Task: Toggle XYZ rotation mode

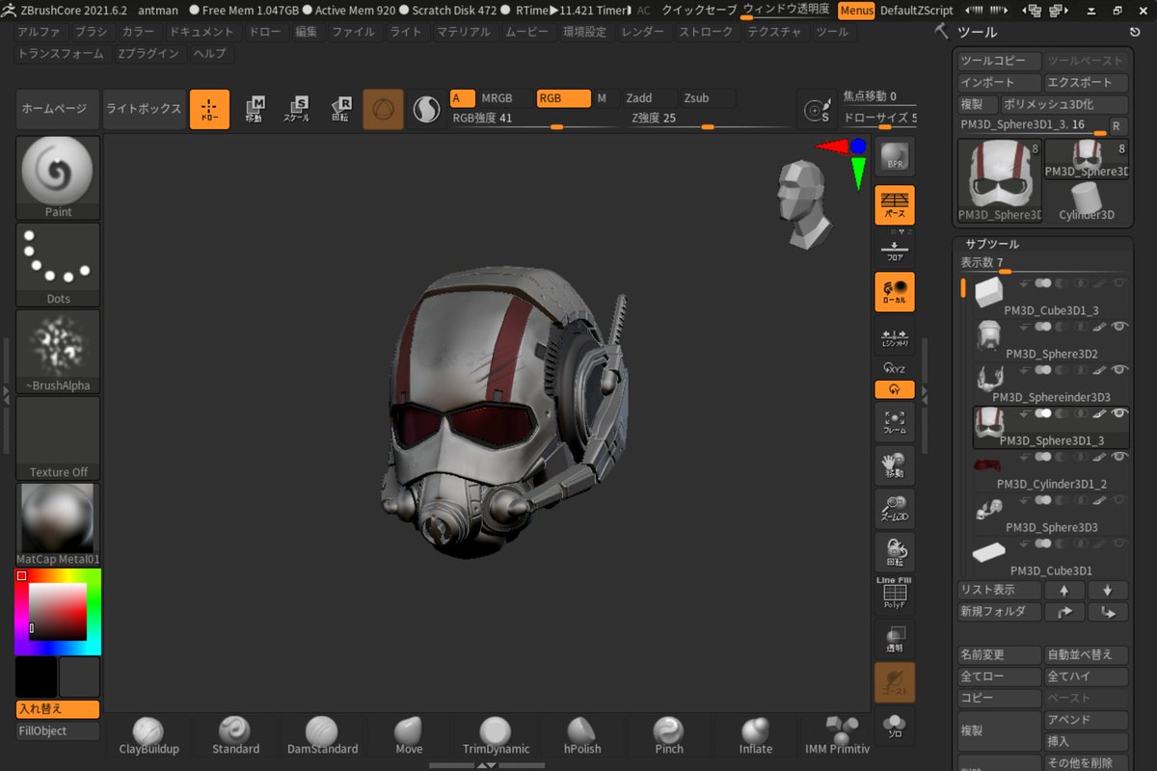Action: pos(894,369)
